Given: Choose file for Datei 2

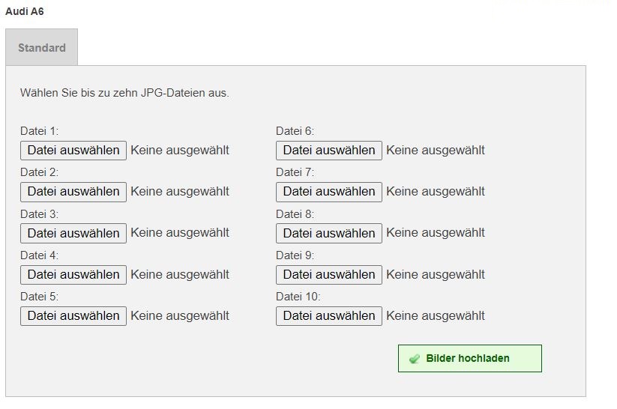Looking at the screenshot, I should click(x=73, y=192).
